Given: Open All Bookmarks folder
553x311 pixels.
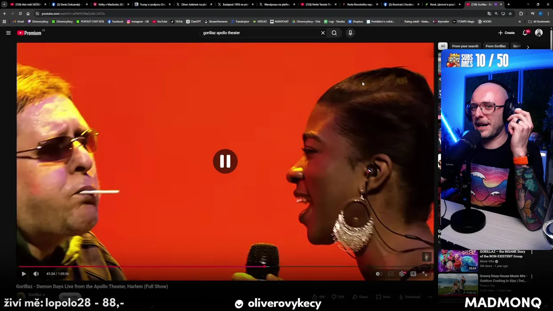Looking at the screenshot, I should (539, 22).
